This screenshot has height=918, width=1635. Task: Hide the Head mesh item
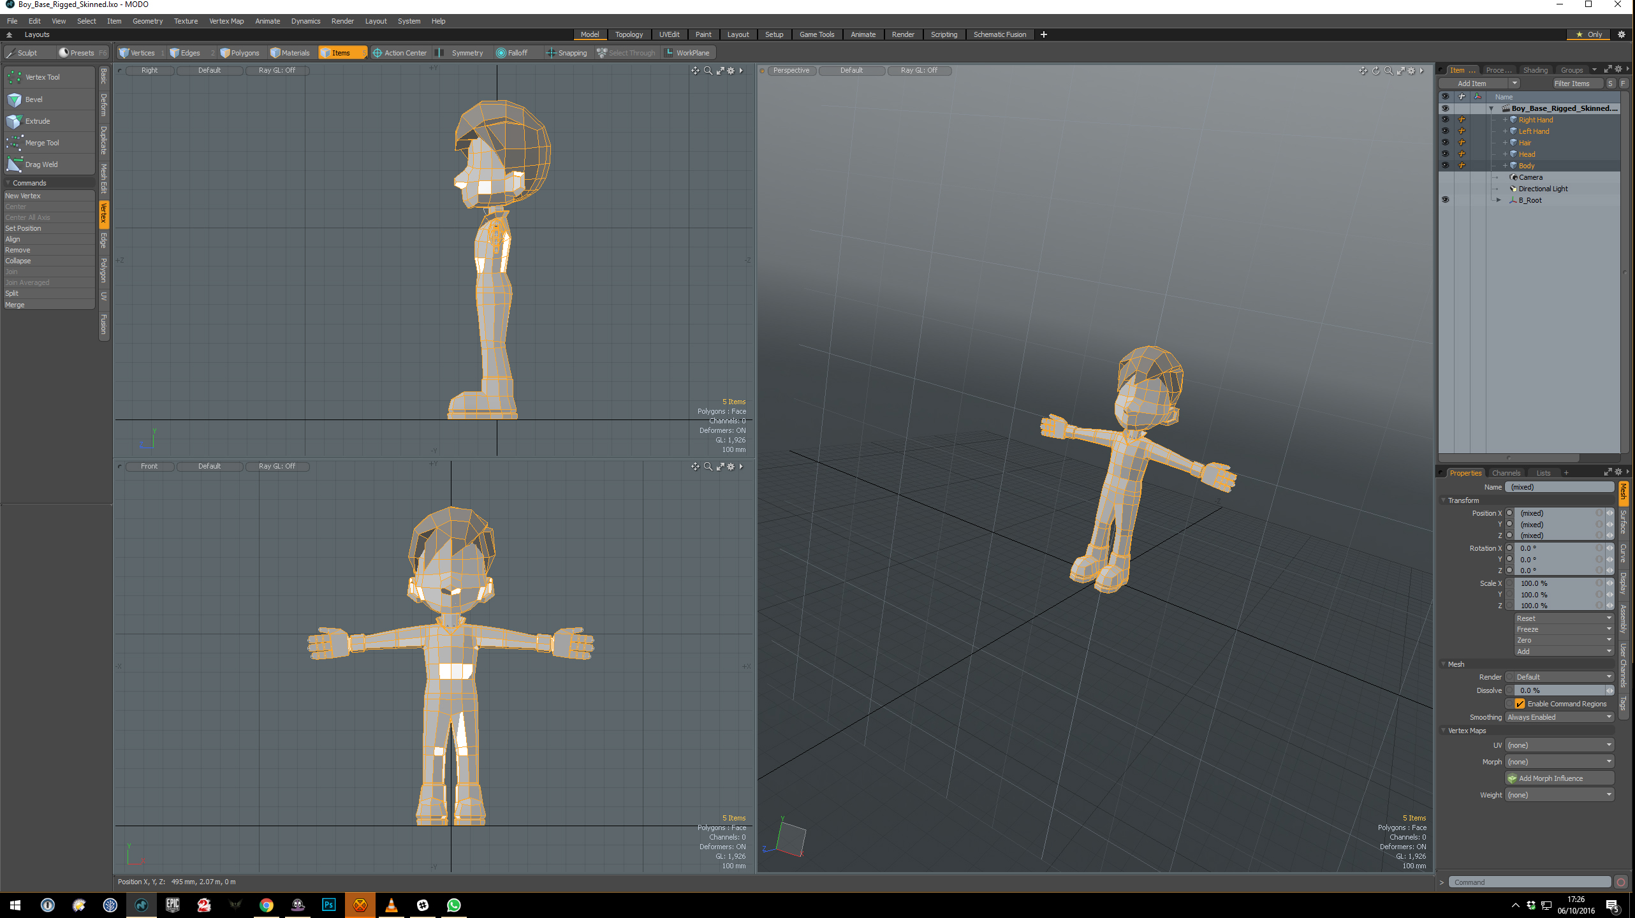1445,154
